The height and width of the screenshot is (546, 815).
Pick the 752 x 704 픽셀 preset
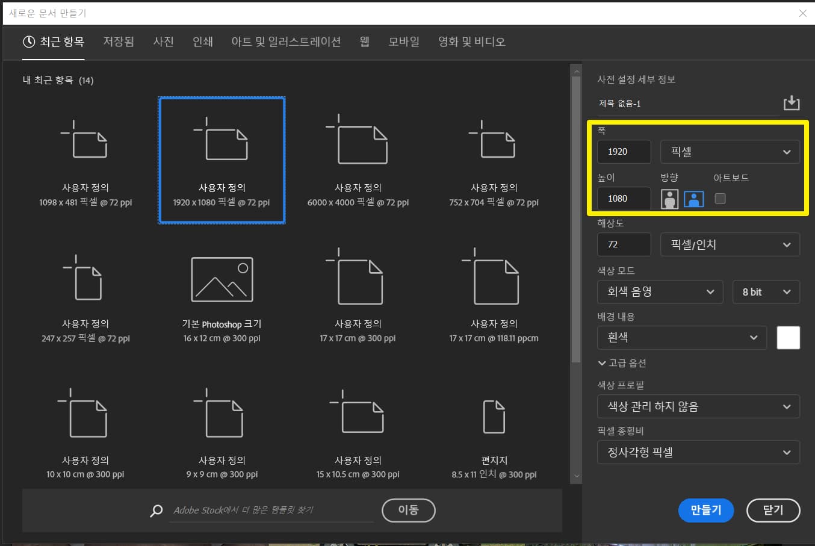point(494,160)
